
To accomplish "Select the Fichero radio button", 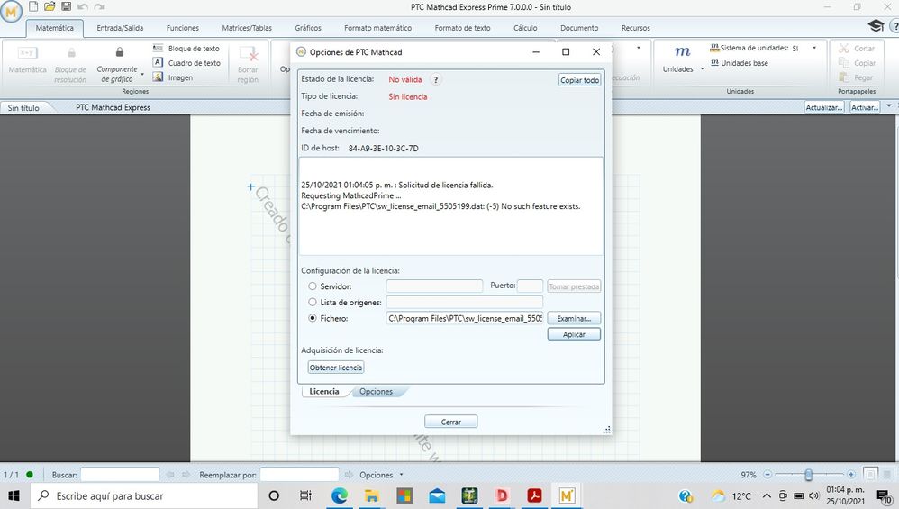I will (x=313, y=318).
